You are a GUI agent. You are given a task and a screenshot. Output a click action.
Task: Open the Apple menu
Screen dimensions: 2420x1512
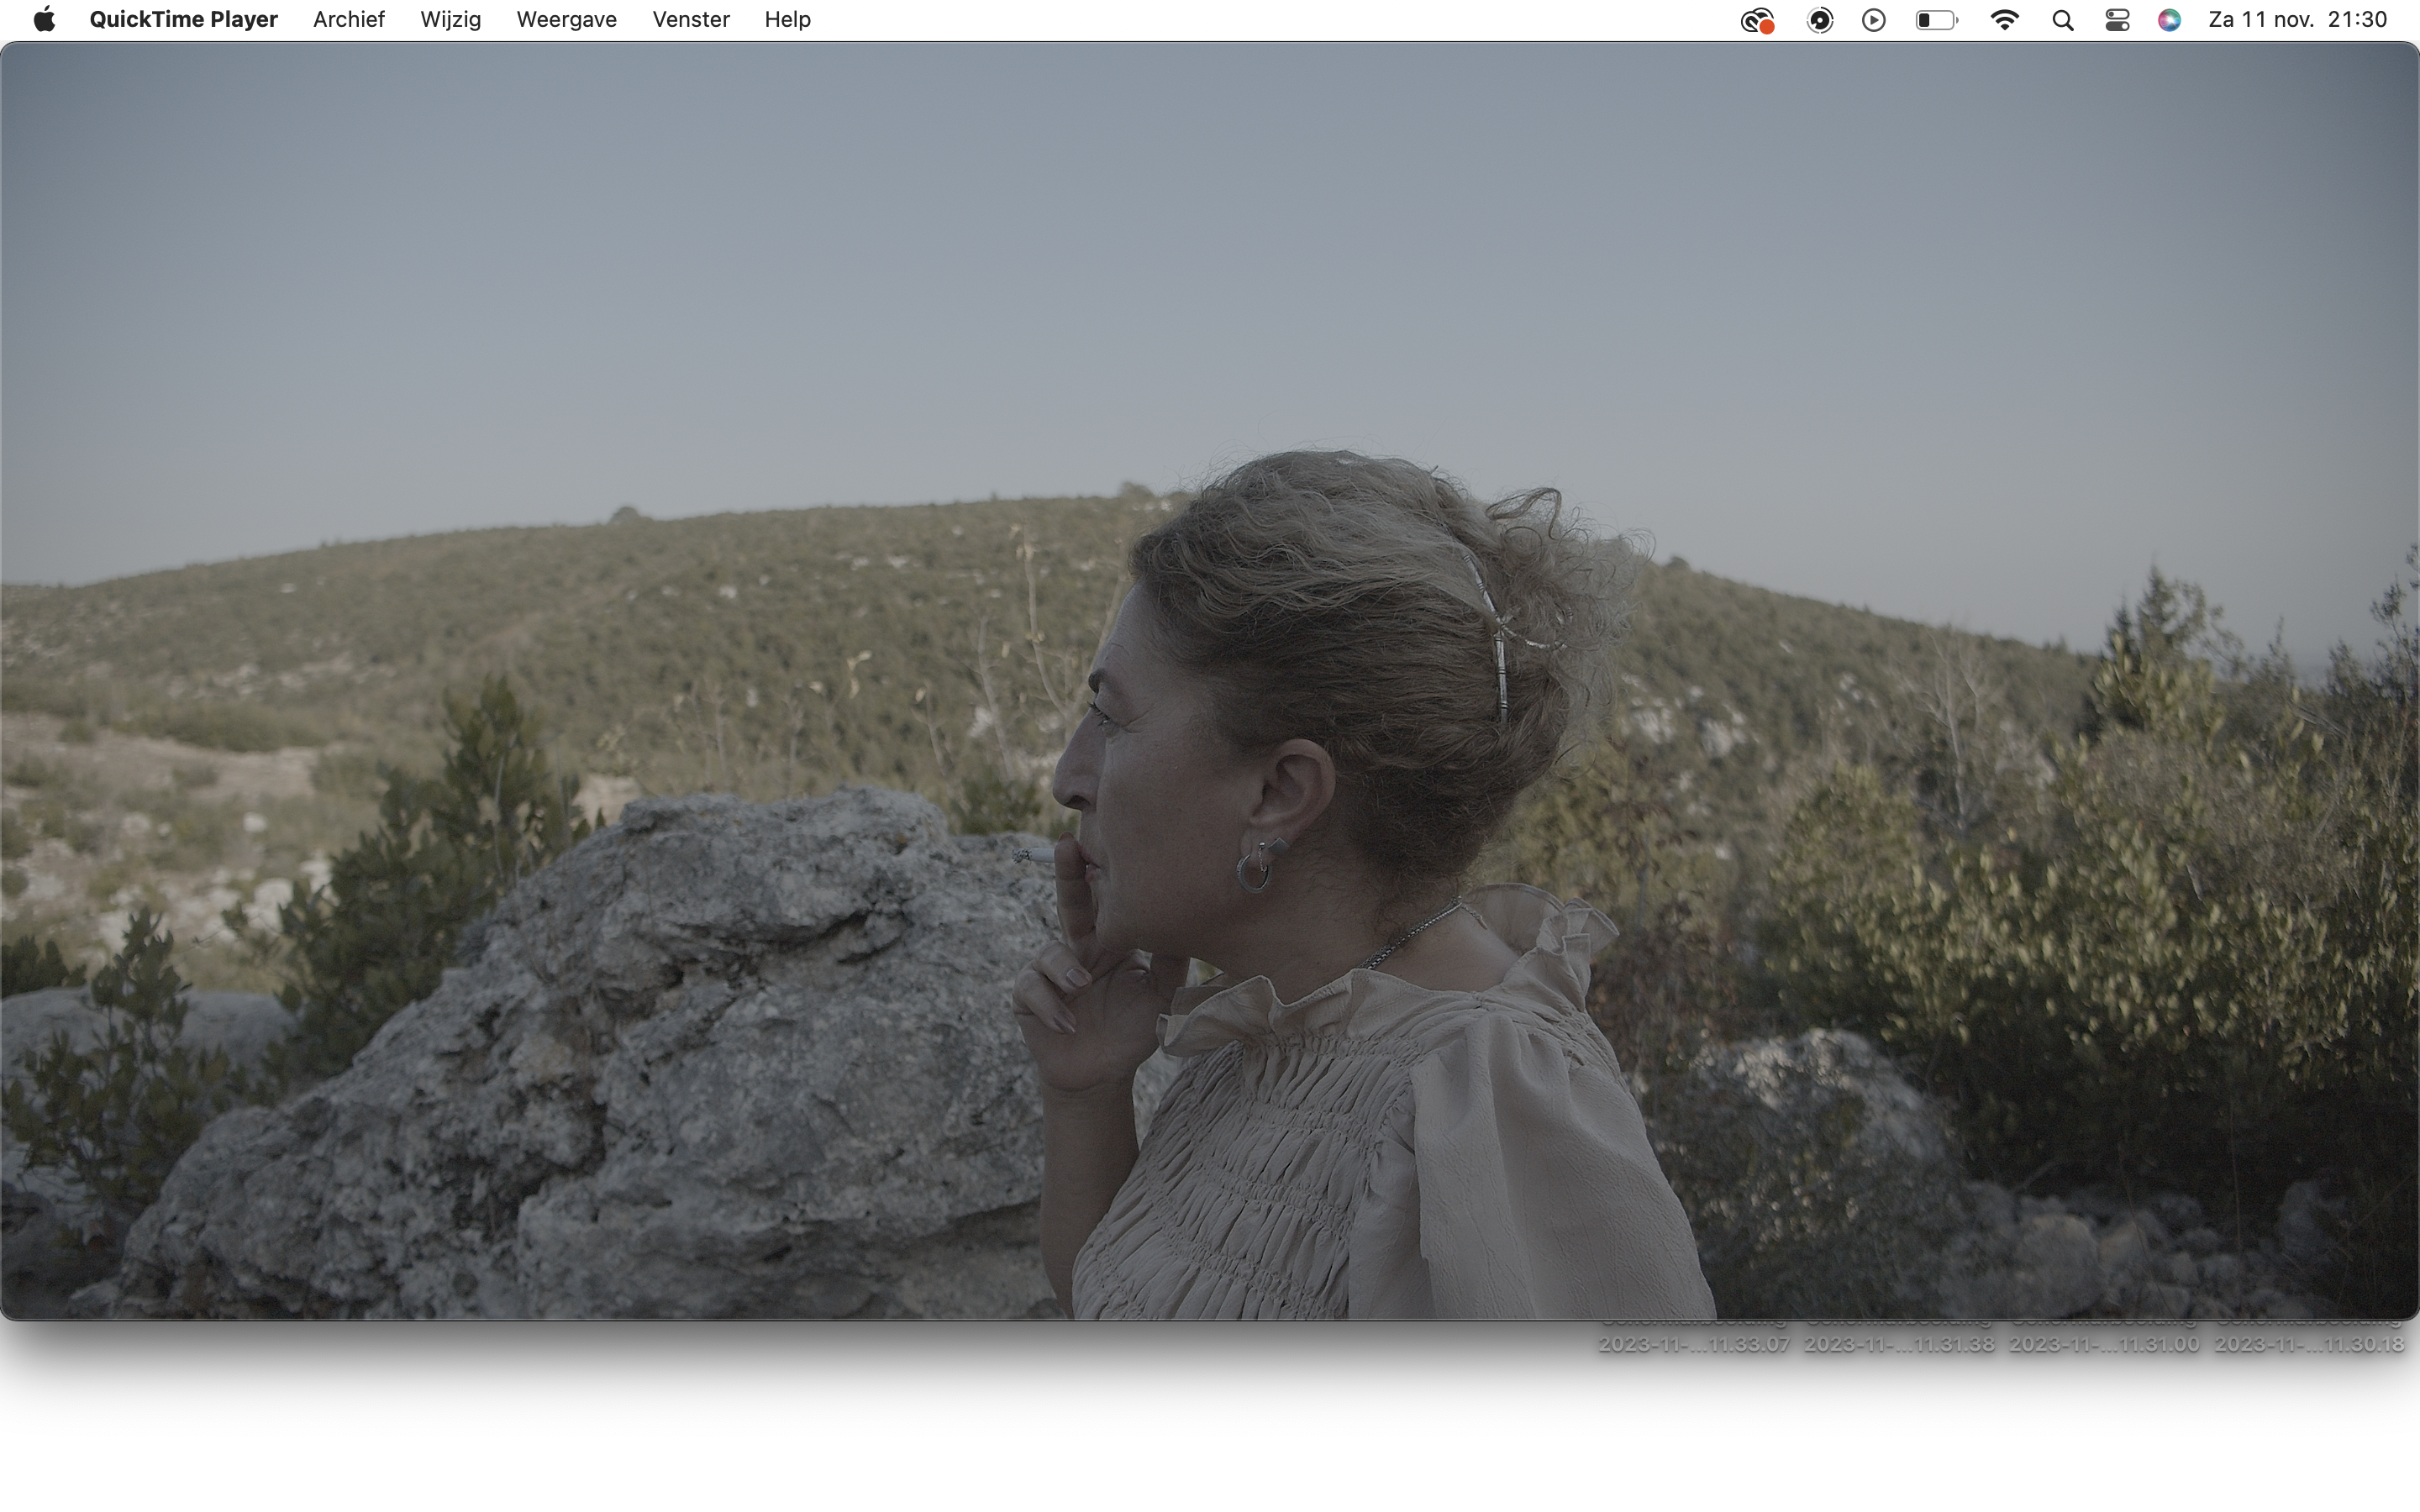[x=44, y=19]
